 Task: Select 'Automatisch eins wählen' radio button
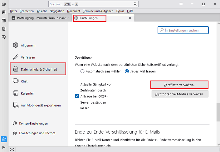[x=82, y=71]
